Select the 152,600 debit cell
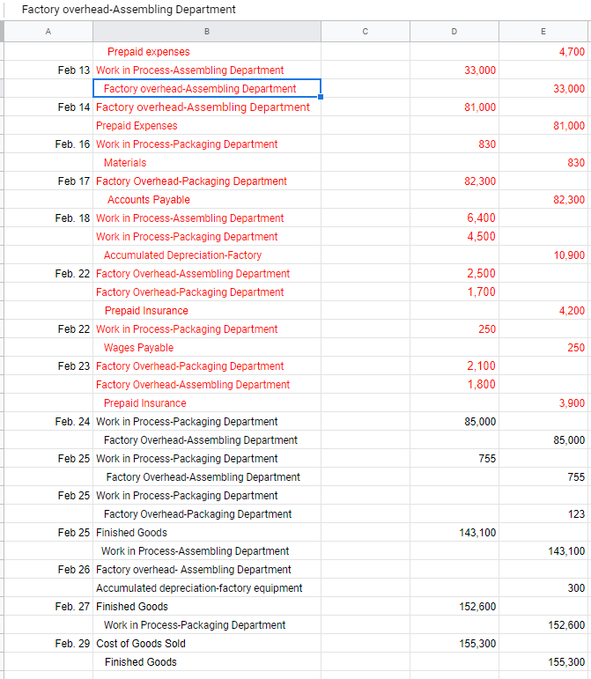 454,606
